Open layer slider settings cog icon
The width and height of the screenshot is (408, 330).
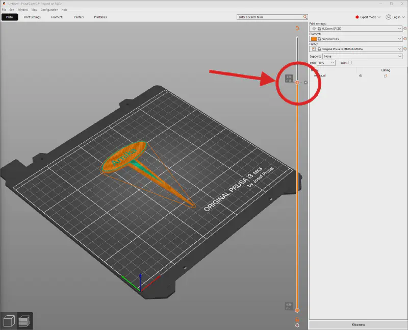coord(297,325)
